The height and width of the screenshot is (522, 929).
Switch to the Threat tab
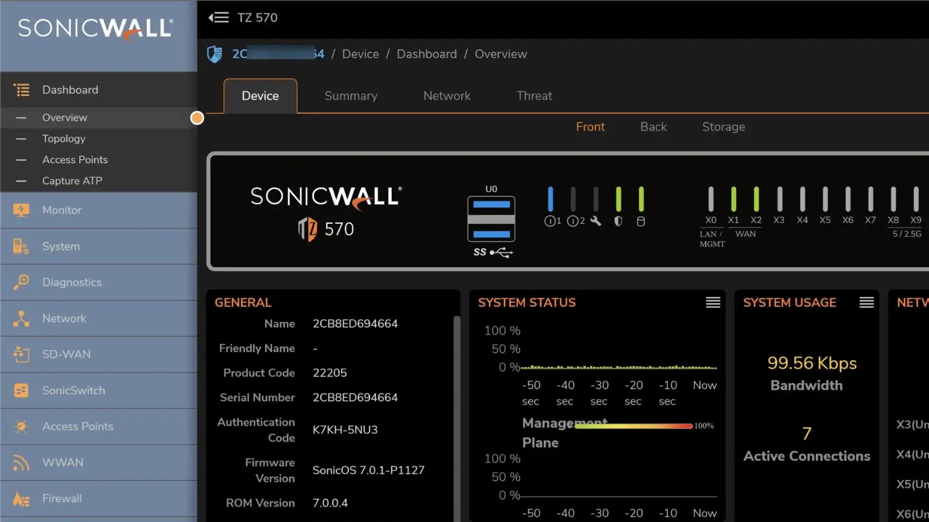click(534, 96)
